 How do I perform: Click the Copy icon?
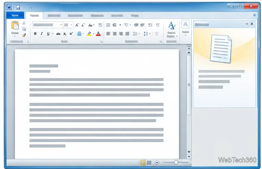click(x=24, y=29)
